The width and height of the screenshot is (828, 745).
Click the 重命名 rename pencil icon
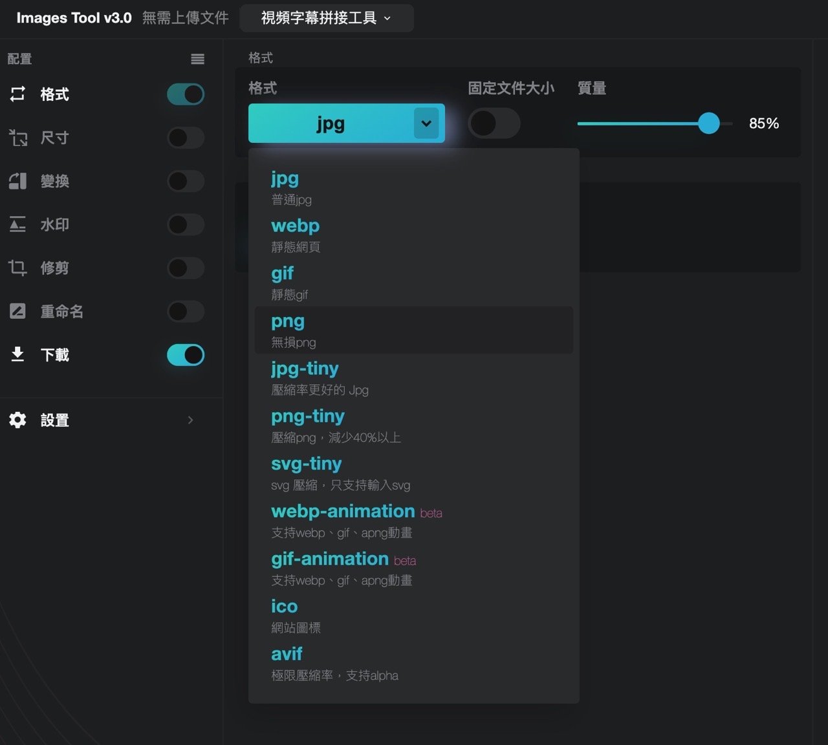[x=17, y=311]
